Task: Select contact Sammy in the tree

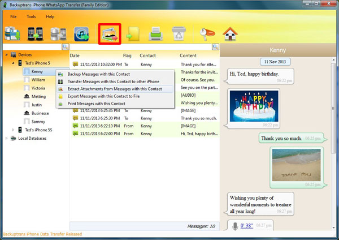Action: tap(38, 122)
